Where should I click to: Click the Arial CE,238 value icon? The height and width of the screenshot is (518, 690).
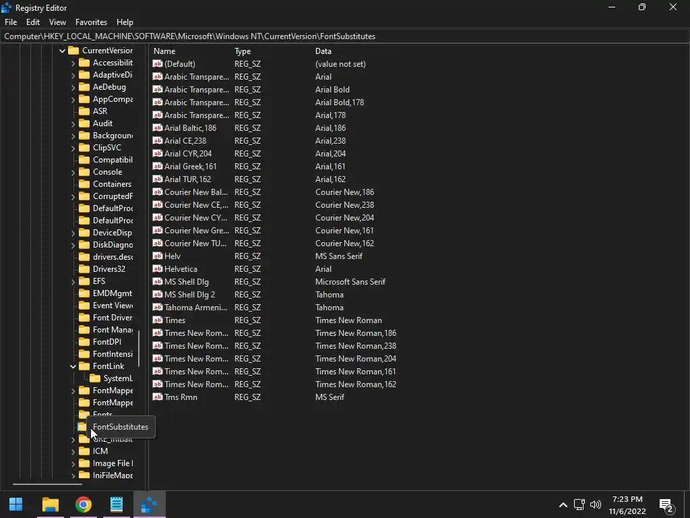pos(158,140)
